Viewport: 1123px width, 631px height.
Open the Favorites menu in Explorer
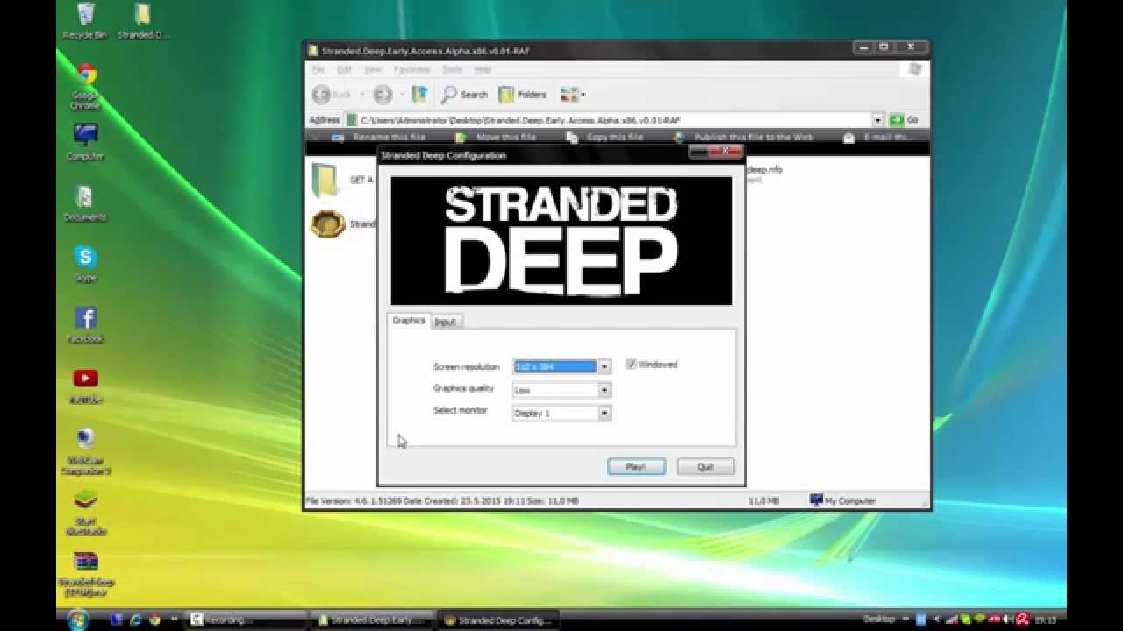[x=411, y=69]
